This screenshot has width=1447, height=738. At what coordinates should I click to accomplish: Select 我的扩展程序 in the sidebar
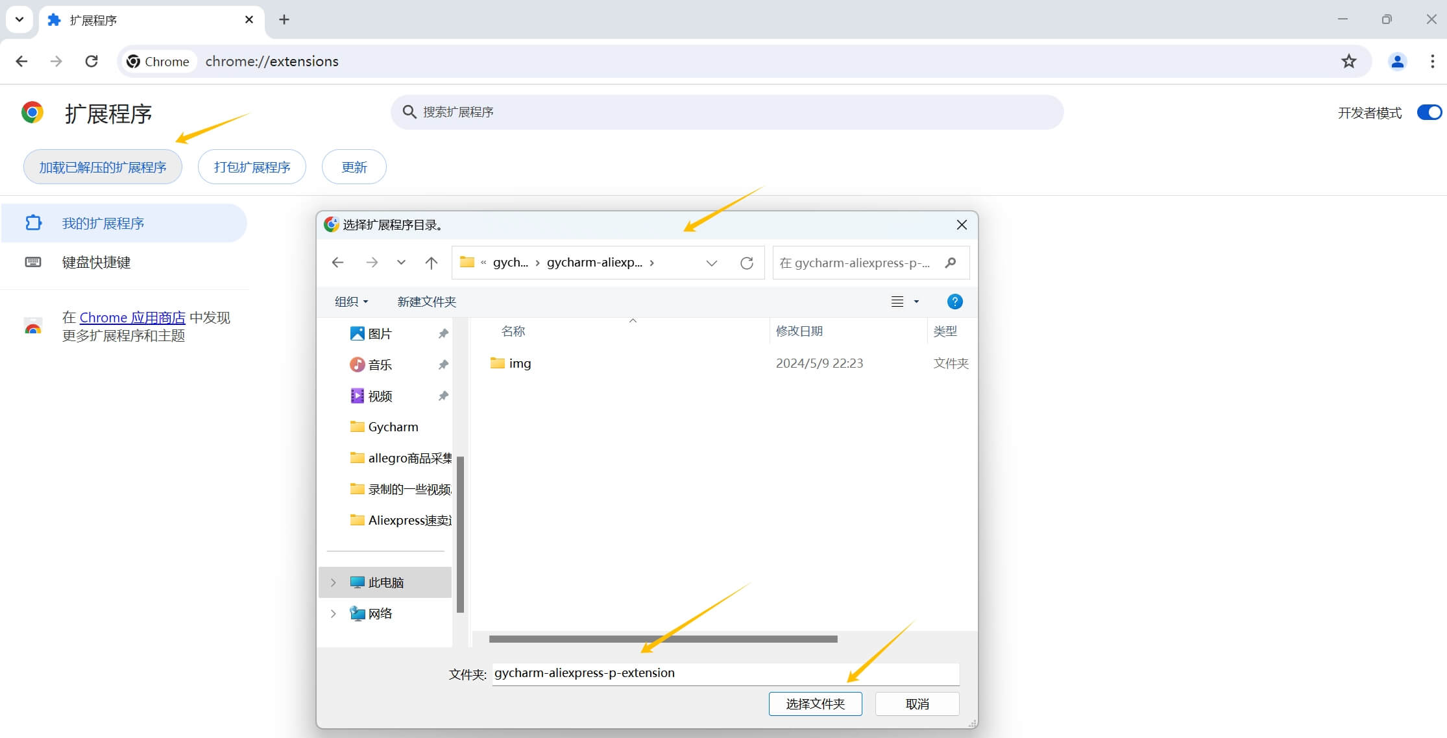tap(124, 223)
